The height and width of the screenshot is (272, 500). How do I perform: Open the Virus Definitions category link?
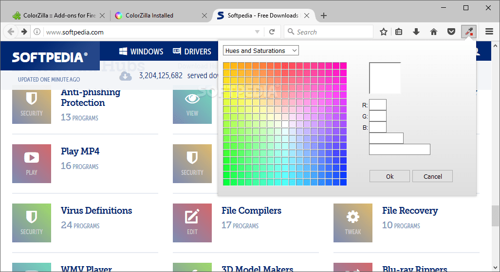pyautogui.click(x=96, y=211)
